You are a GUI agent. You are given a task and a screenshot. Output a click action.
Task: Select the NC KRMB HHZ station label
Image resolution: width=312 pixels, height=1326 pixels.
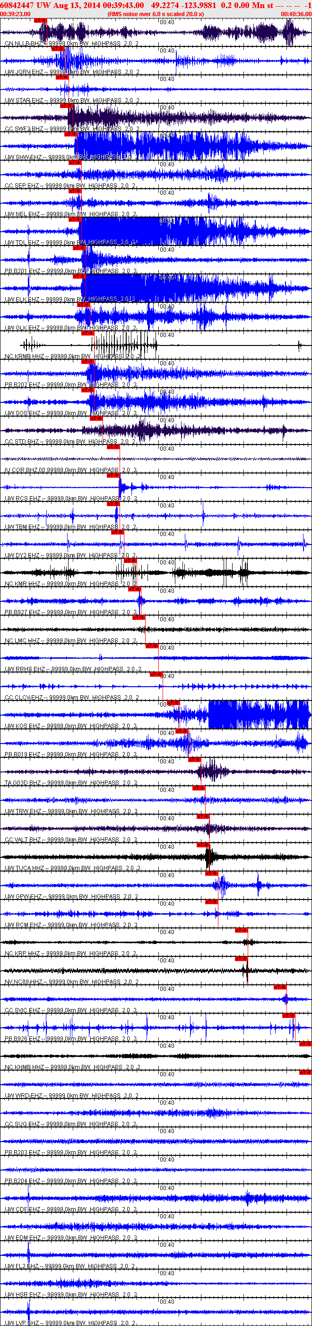coord(72,356)
